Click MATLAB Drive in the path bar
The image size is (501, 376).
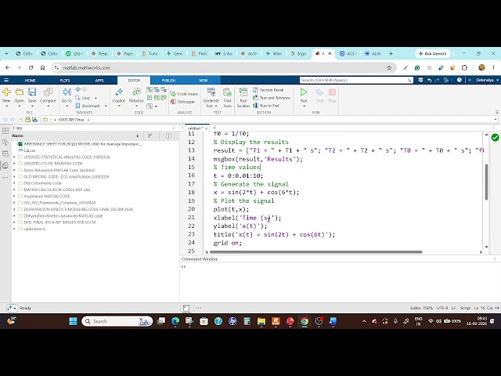click(71, 120)
